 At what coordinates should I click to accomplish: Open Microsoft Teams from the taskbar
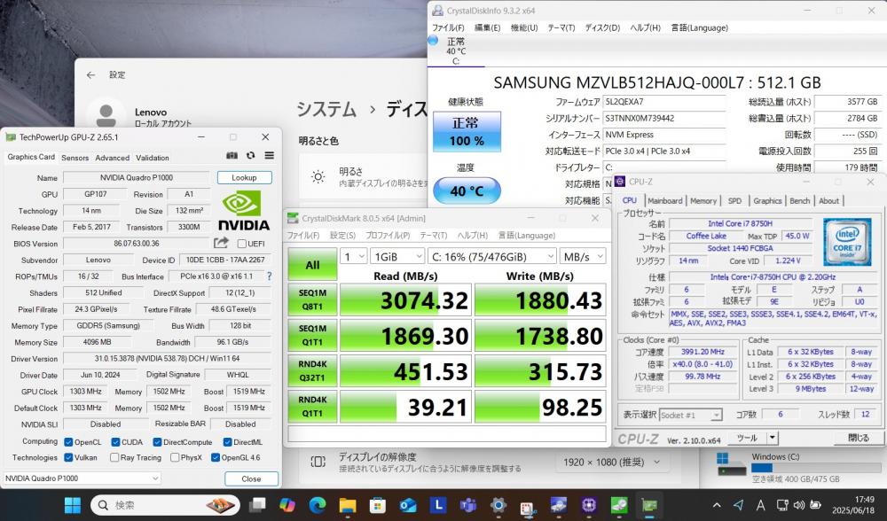point(467,505)
